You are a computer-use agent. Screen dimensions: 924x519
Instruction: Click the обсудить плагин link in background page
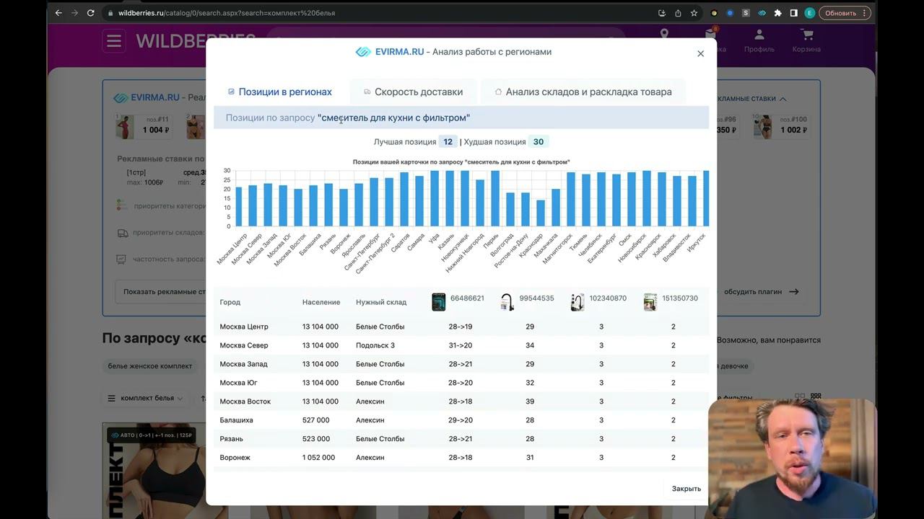tap(762, 292)
